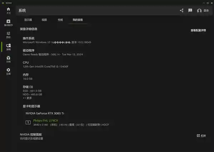Click the 驱动程序 label in rig details

pos(29,51)
